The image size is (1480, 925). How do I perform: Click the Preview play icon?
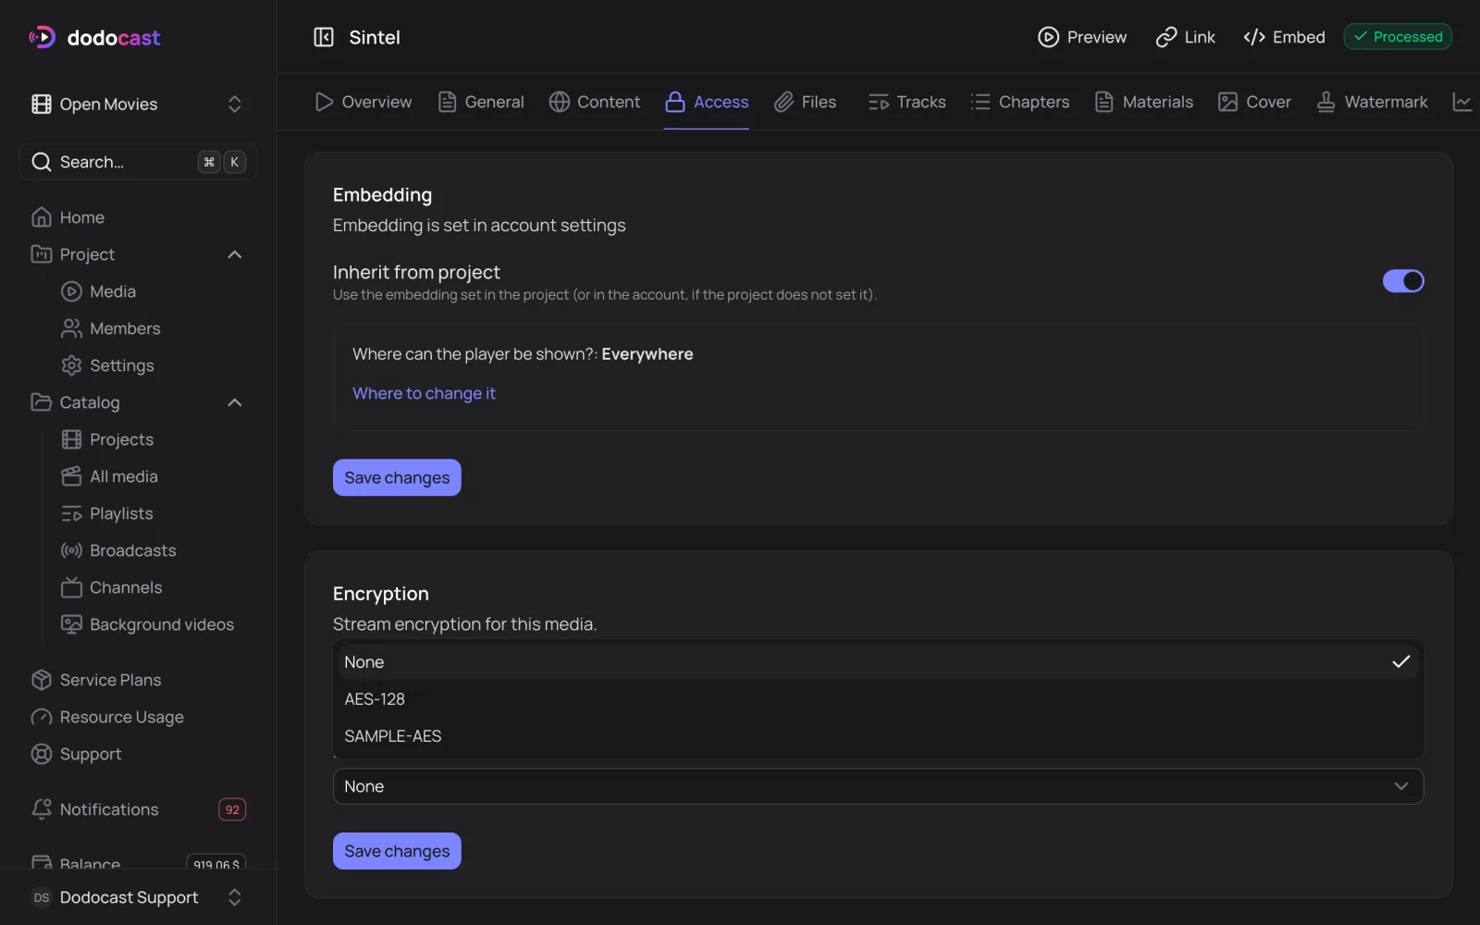(1048, 37)
